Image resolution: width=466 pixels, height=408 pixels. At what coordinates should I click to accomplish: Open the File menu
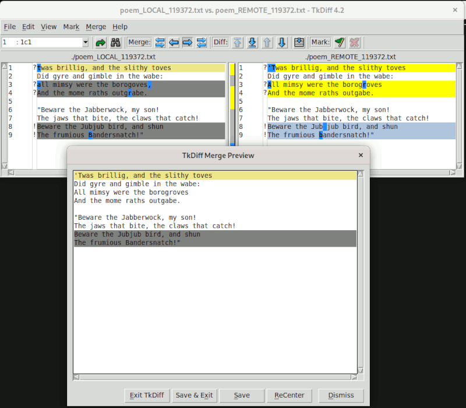[x=10, y=27]
